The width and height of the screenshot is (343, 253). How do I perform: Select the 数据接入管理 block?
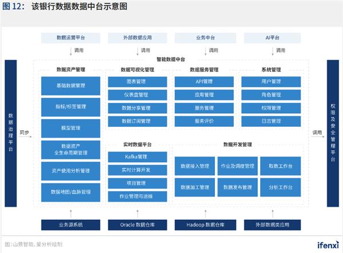click(195, 166)
